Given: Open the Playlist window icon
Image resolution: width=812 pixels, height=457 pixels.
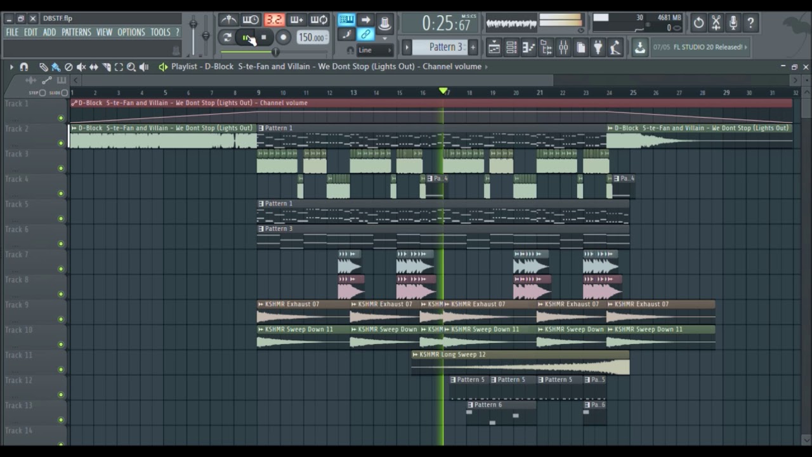Looking at the screenshot, I should (494, 47).
